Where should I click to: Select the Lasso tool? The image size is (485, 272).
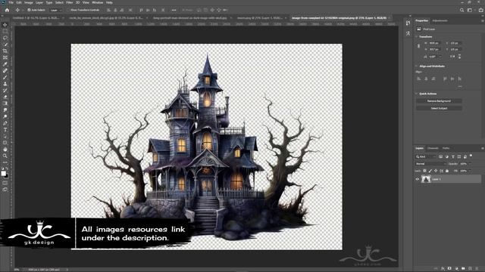click(5, 38)
